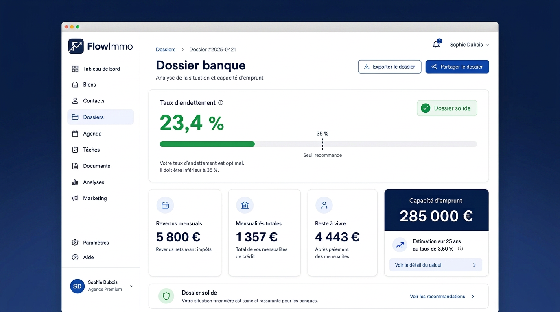The height and width of the screenshot is (312, 560).
Task: Click Mensualités totales bank icon
Action: point(245,205)
